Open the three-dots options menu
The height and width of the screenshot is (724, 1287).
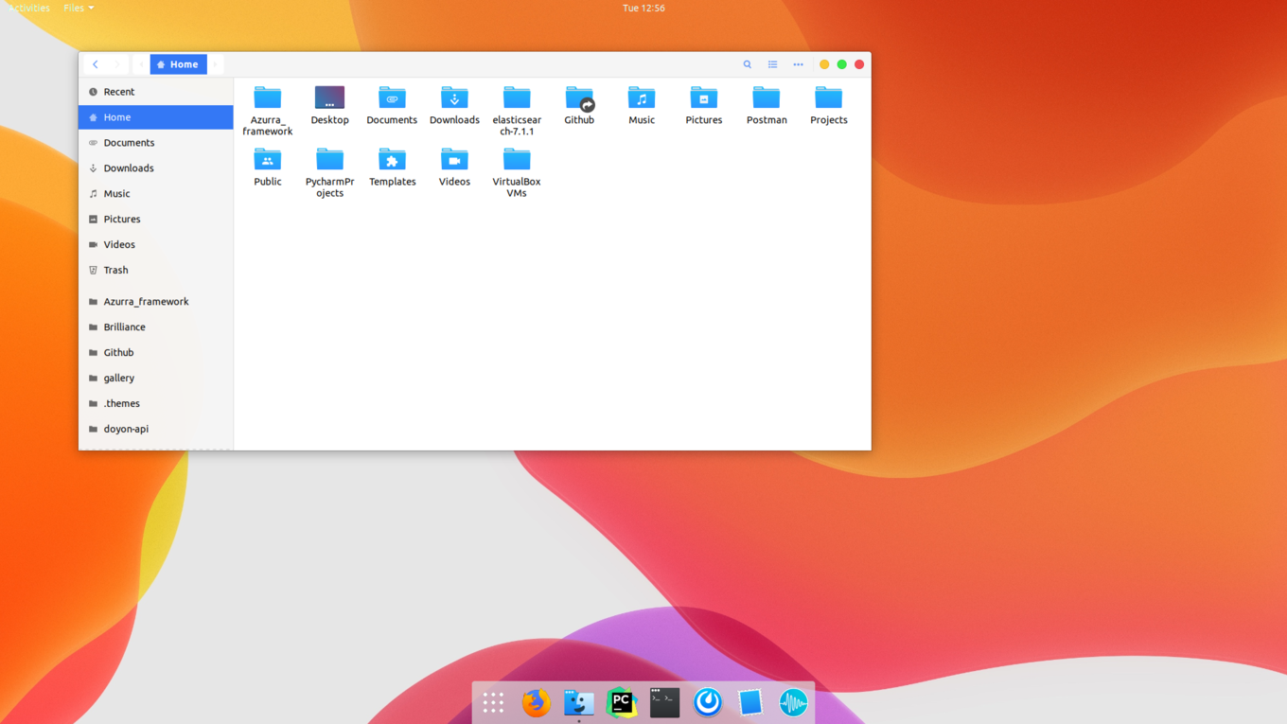click(799, 64)
